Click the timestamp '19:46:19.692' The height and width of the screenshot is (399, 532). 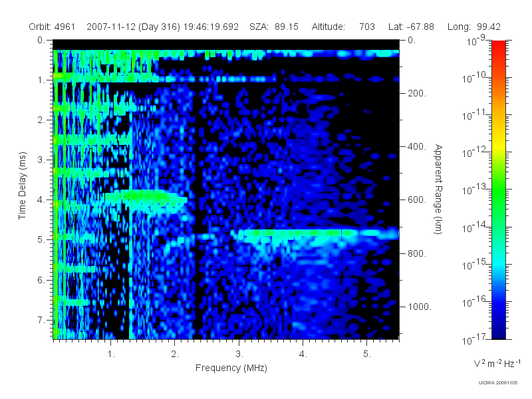(211, 27)
